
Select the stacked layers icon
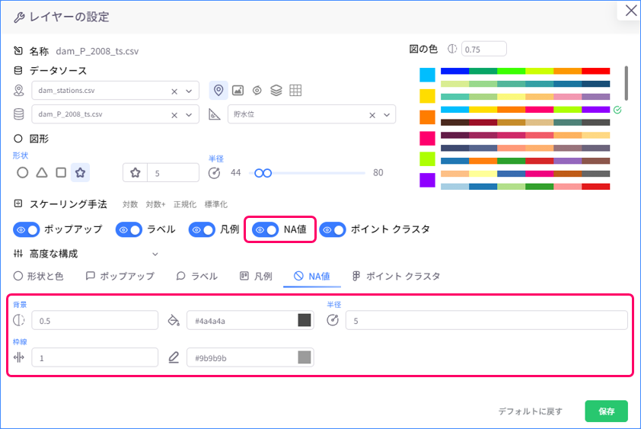276,91
